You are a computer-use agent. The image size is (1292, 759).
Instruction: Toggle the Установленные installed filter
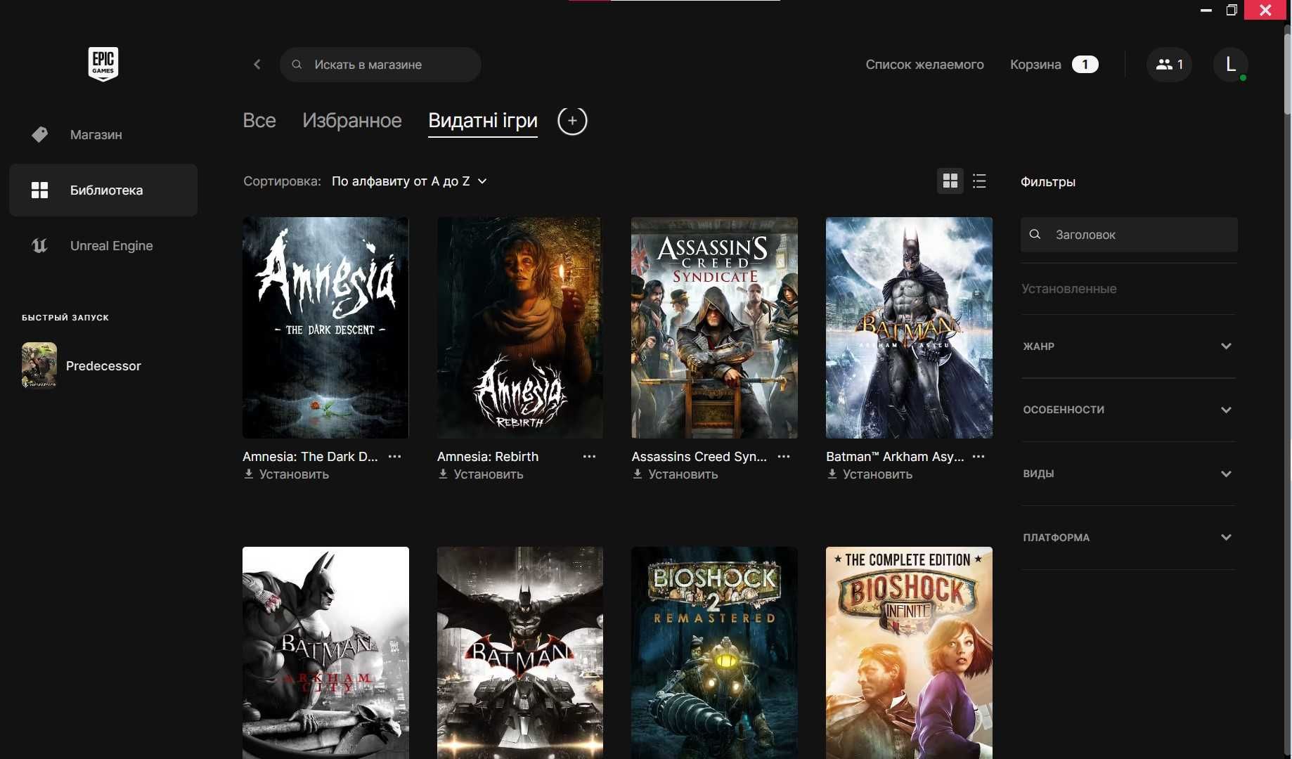point(1069,289)
